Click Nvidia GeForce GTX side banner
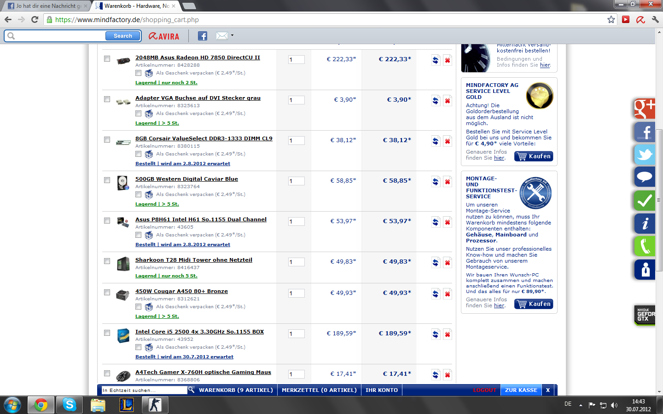The height and width of the screenshot is (414, 663). [645, 315]
